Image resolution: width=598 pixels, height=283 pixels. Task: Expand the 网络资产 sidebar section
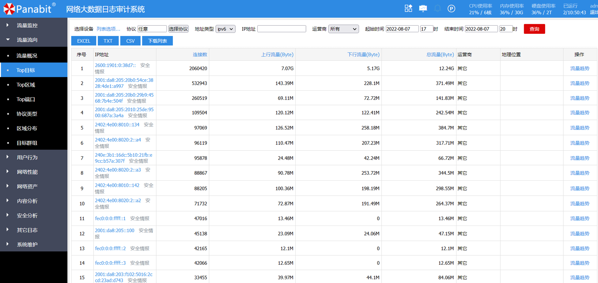(x=34, y=186)
